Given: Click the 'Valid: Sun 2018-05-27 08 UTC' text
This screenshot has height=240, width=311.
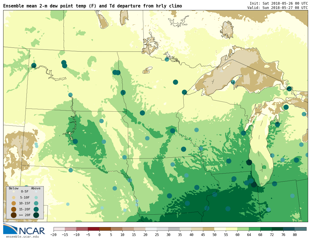Looking at the screenshot, I should [x=278, y=7].
